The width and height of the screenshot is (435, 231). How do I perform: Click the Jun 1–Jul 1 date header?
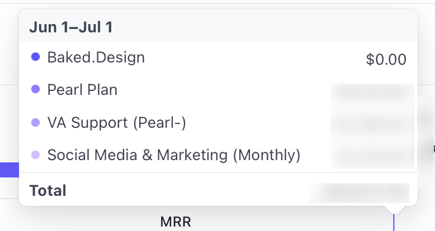[x=71, y=27]
